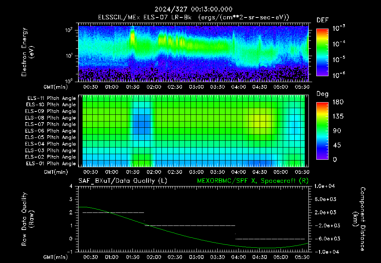Click the 10^-3 value on the DEF scale
The image size is (381, 263).
coord(339,28)
